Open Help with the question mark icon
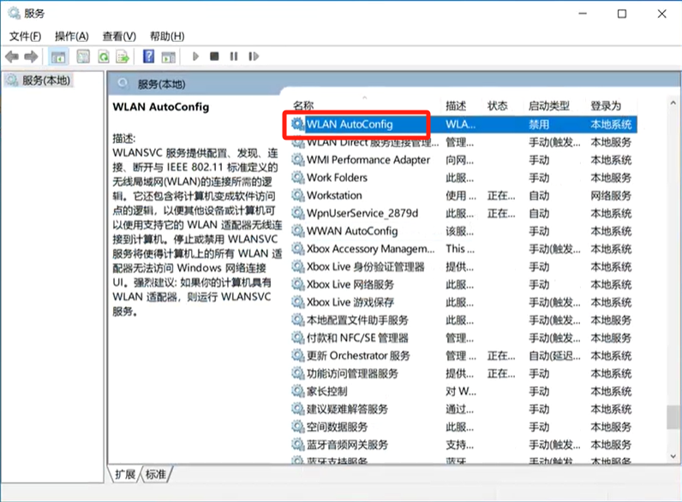The width and height of the screenshot is (682, 502). click(x=149, y=57)
